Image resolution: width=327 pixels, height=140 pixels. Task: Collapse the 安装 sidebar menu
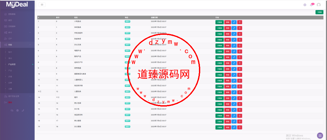(x=17, y=45)
